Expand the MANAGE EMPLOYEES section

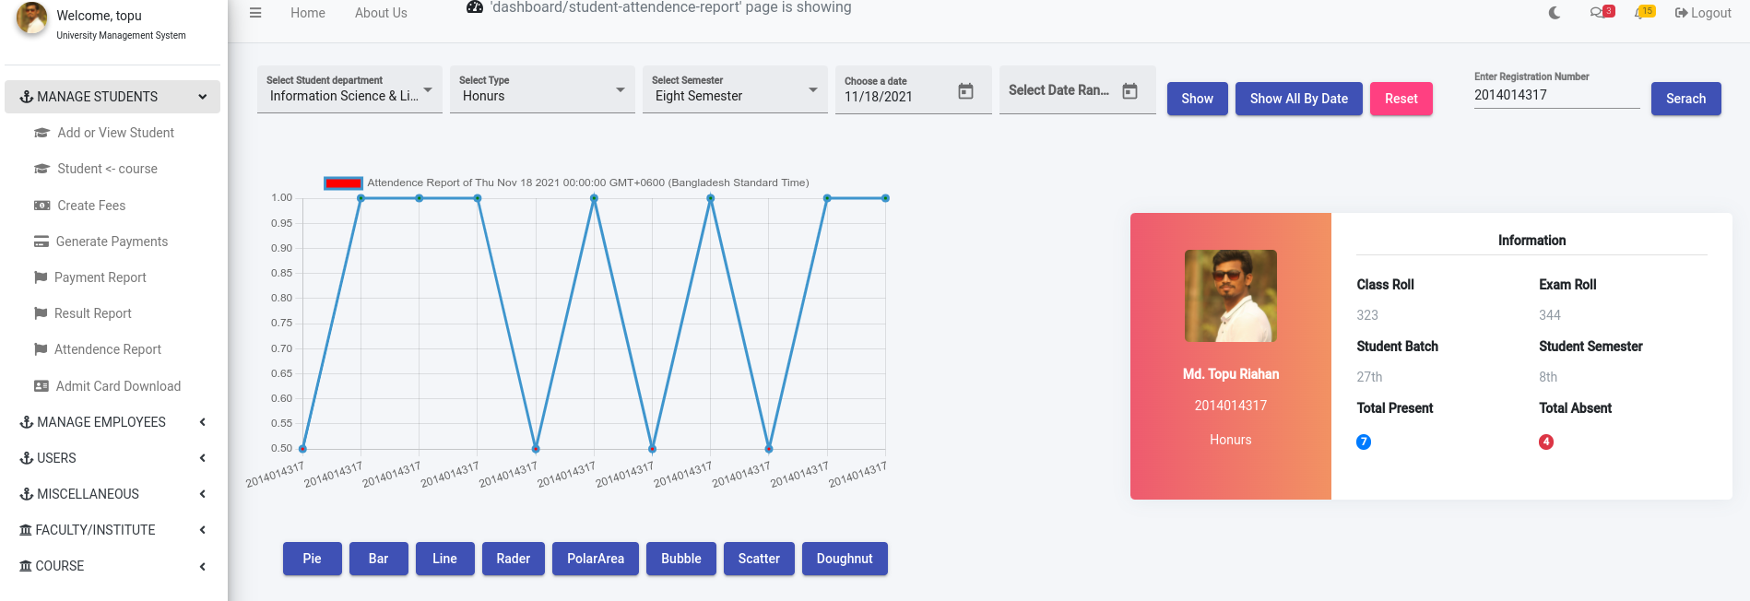click(112, 422)
